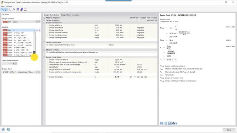Click the printer icon in formula panel
The height and width of the screenshot is (133, 237).
[174, 123]
